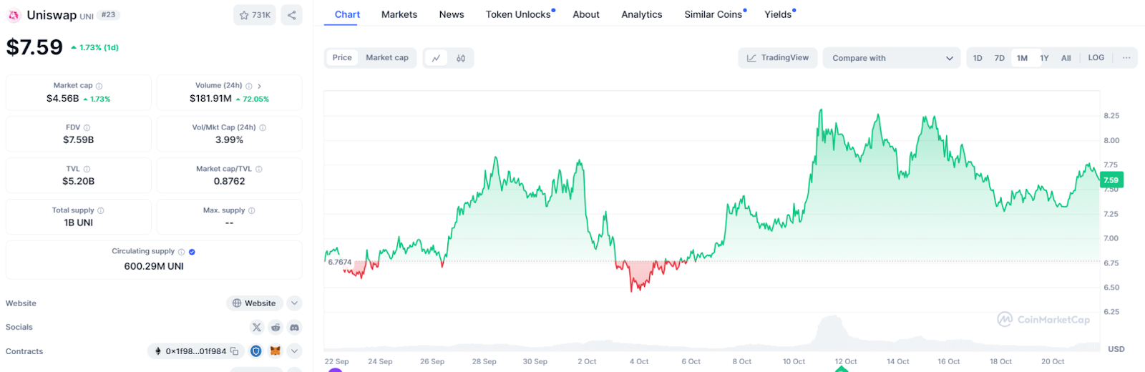Select the All time range
The image size is (1145, 372).
[1066, 58]
